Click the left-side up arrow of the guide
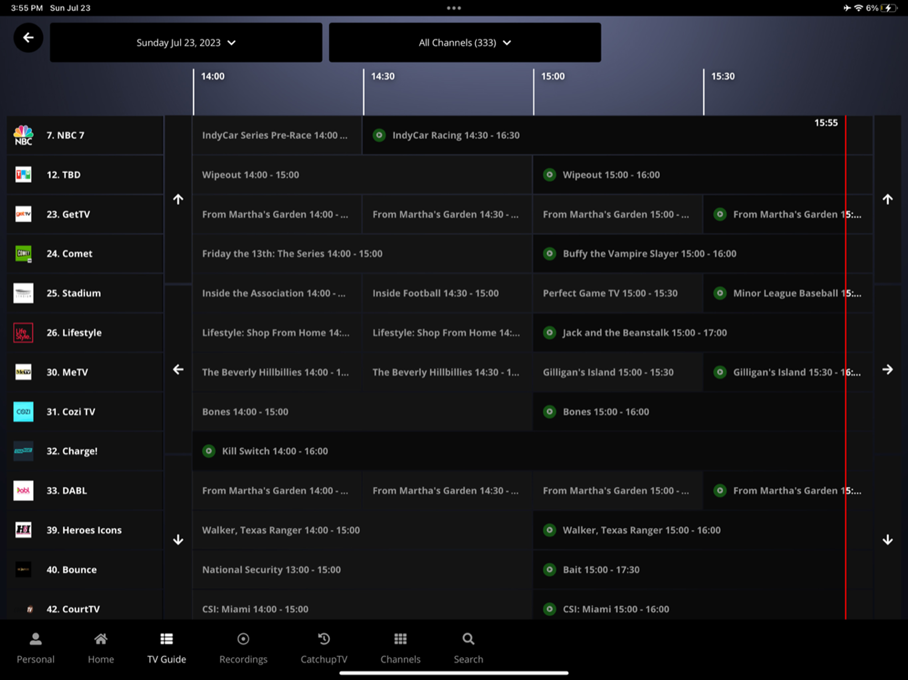 [x=178, y=199]
